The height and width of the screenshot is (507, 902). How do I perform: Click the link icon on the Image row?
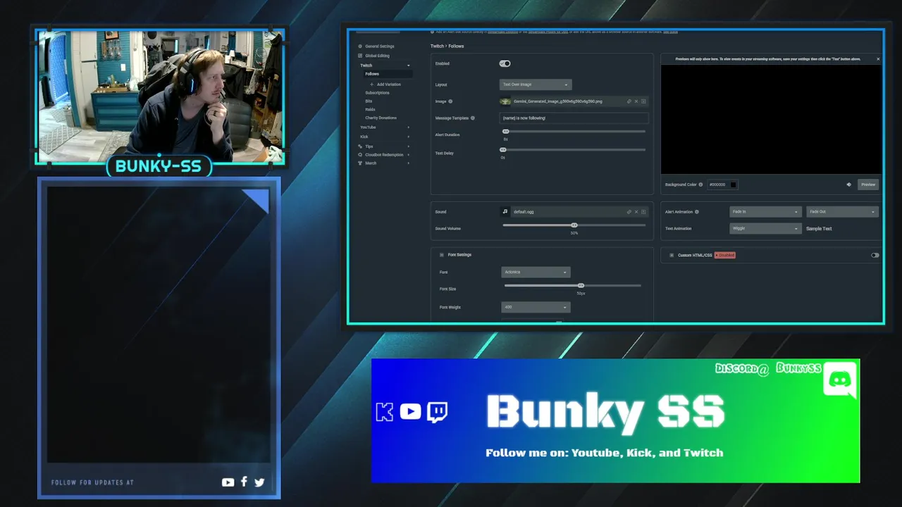tap(629, 101)
